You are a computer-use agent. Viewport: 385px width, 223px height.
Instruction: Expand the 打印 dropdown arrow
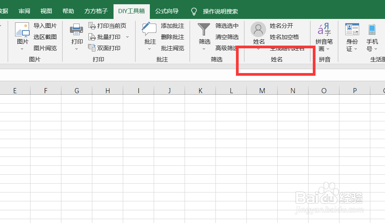click(x=76, y=49)
